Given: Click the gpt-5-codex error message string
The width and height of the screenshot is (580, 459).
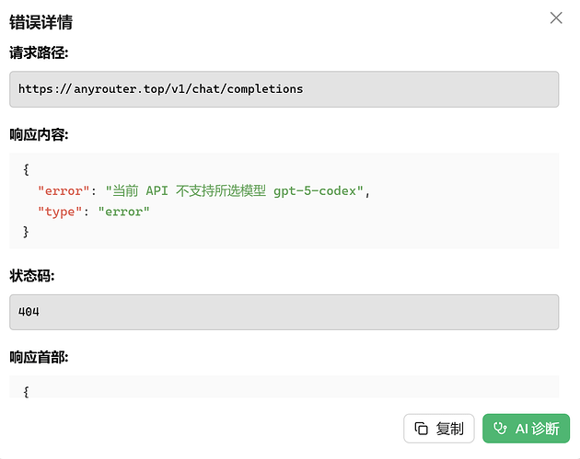Looking at the screenshot, I should click(235, 191).
